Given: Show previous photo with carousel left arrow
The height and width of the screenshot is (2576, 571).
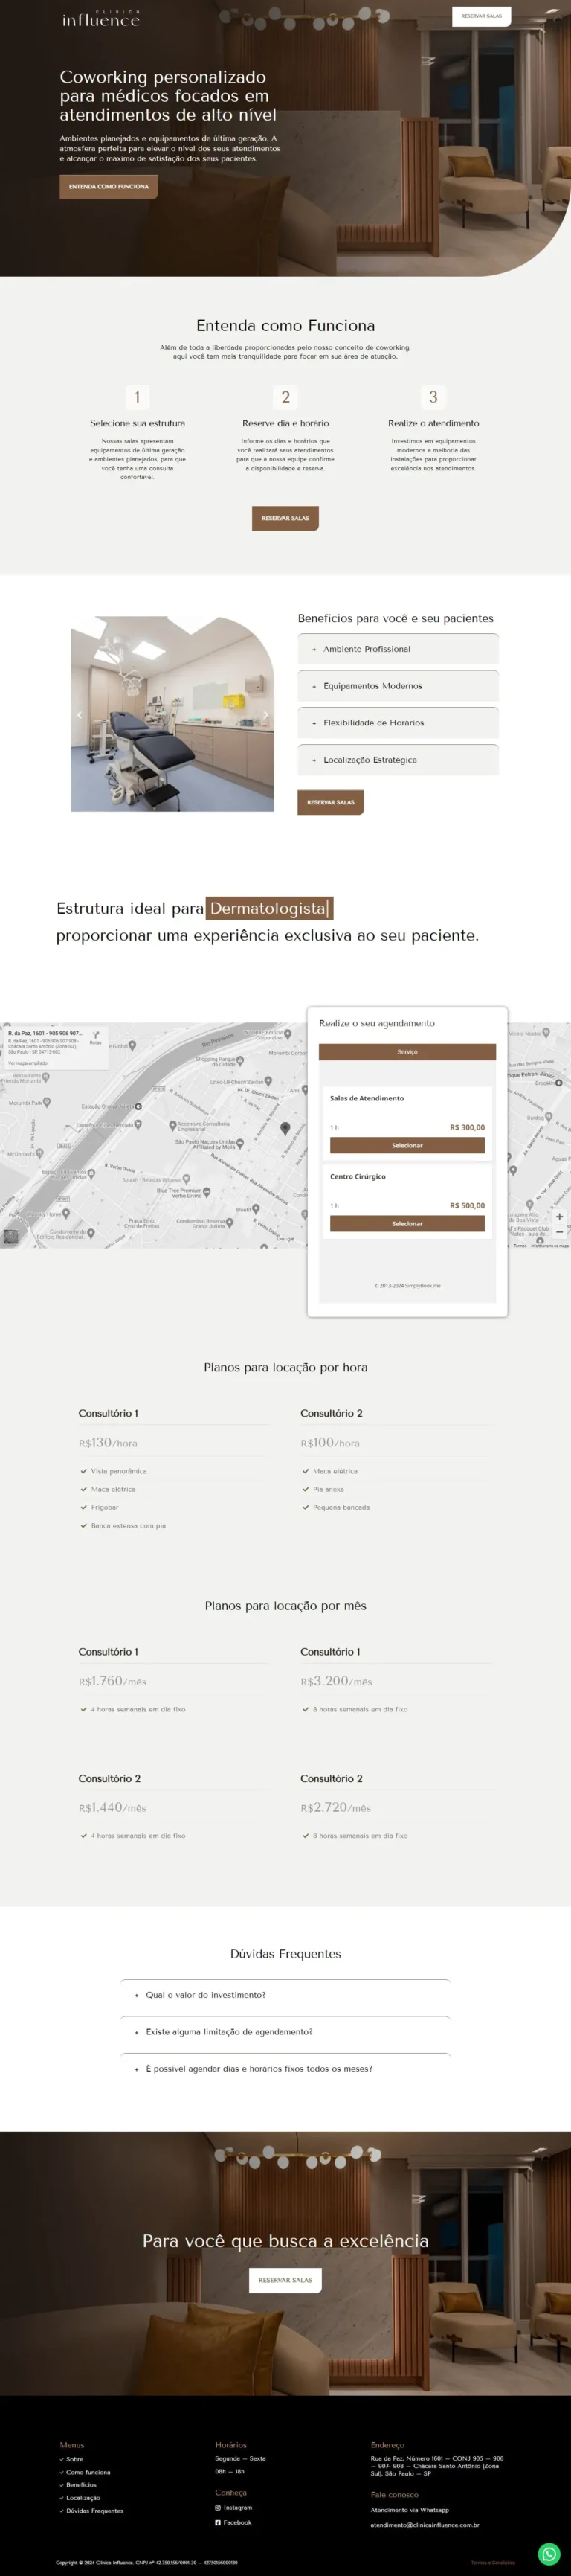Looking at the screenshot, I should click(80, 715).
